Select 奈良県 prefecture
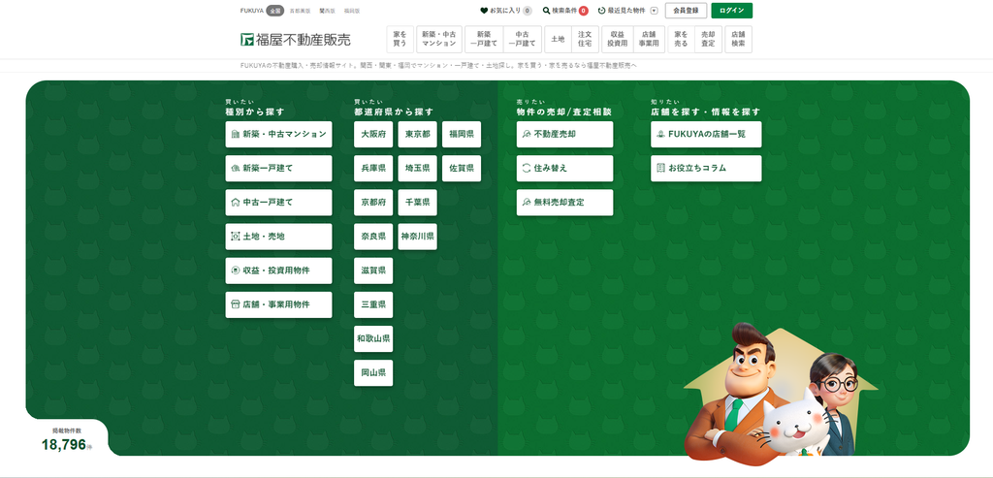This screenshot has height=478, width=993. (373, 237)
